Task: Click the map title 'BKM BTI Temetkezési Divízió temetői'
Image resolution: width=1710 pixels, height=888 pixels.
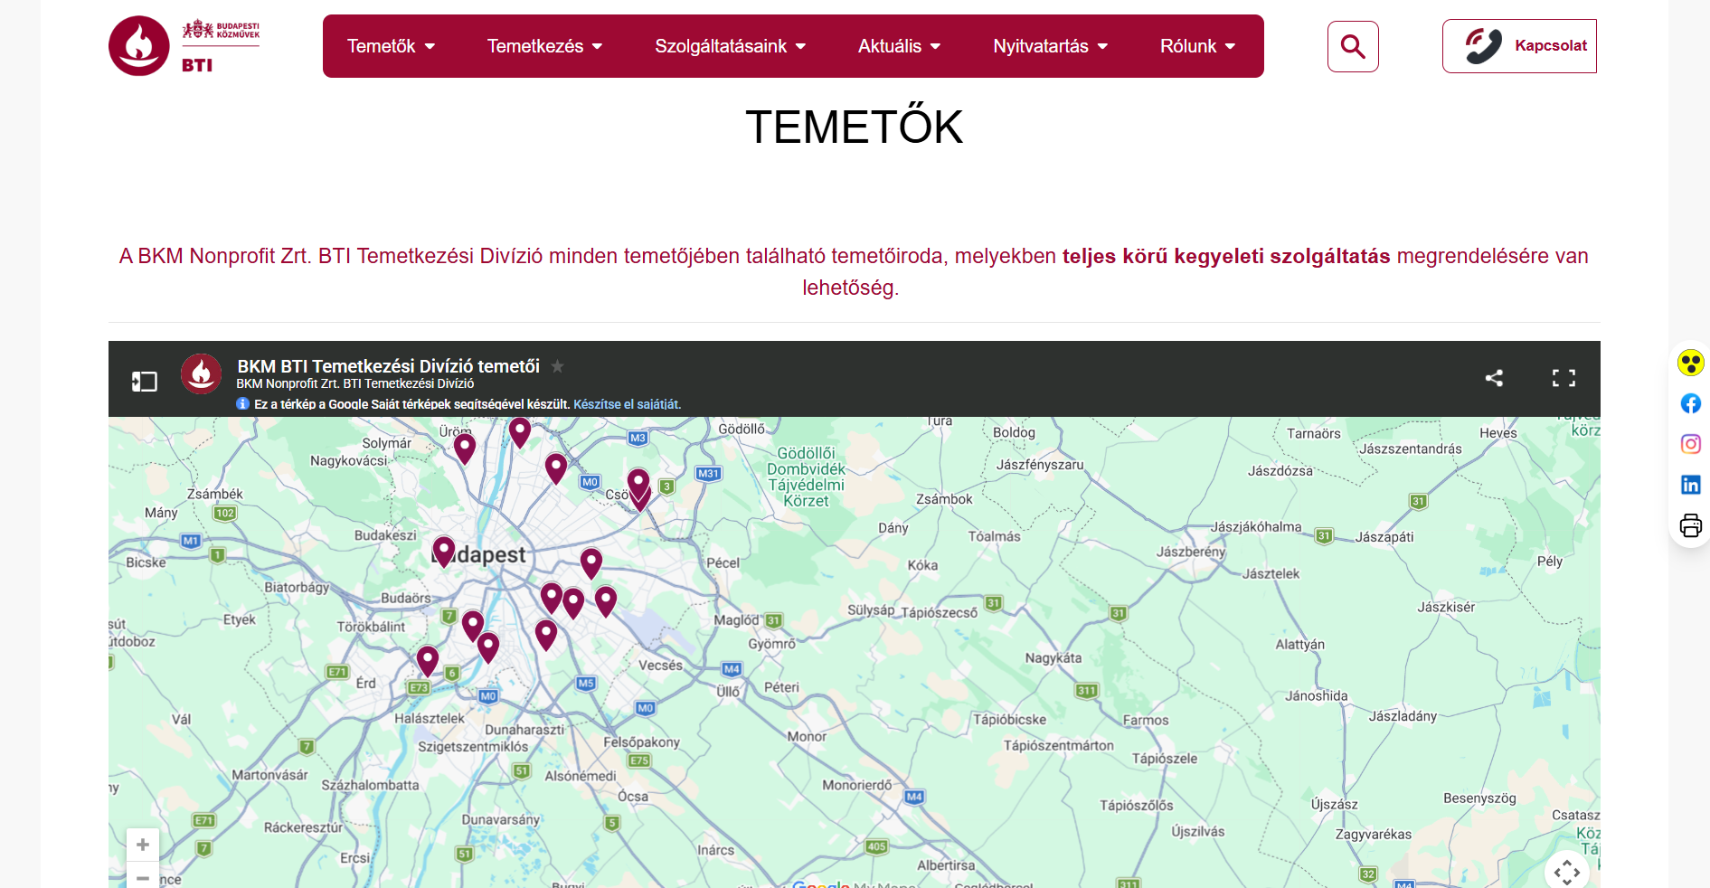Action: pos(389,366)
